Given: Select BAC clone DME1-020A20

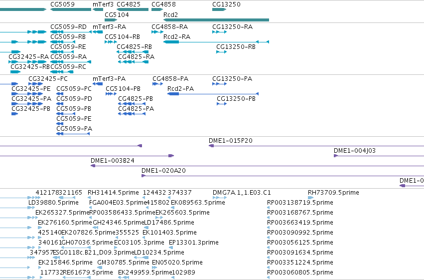Looking at the screenshot, I should [x=283, y=176].
